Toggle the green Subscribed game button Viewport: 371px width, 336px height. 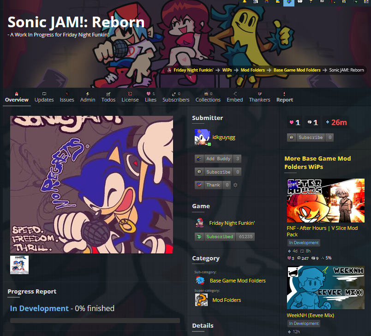[225, 237]
